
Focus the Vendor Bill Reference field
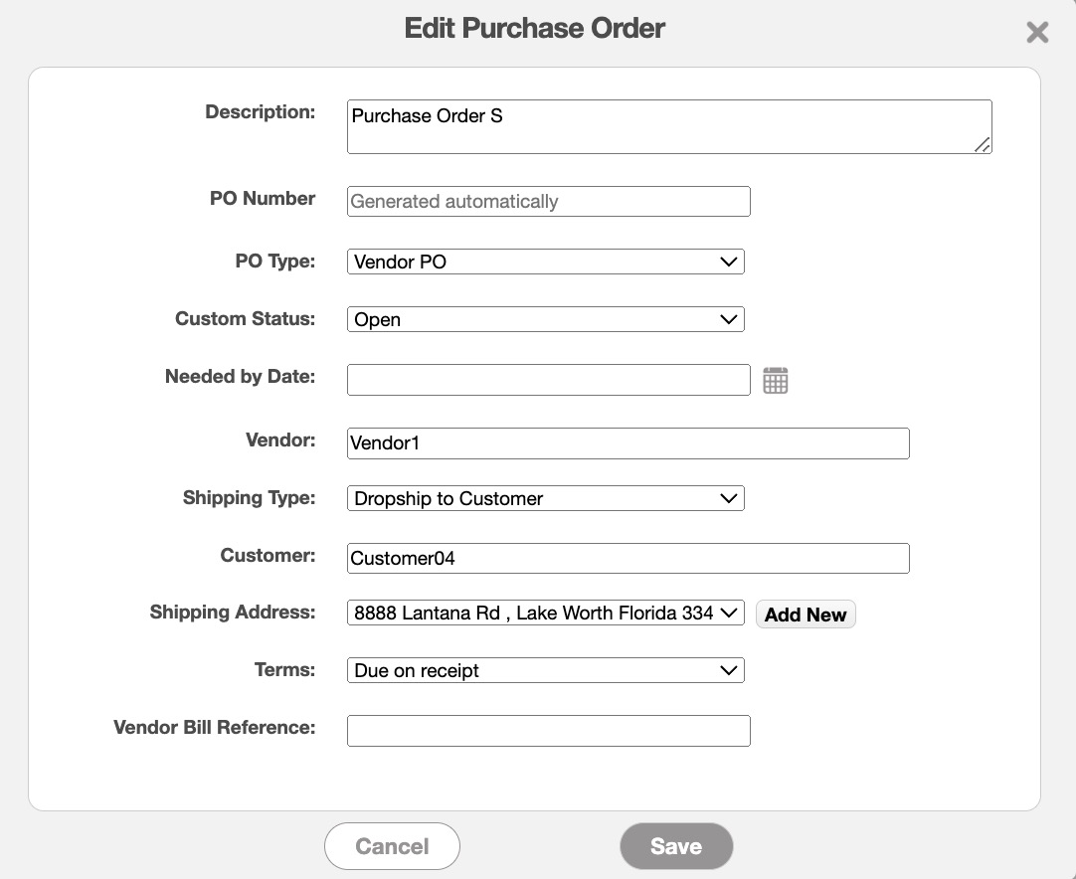[548, 731]
